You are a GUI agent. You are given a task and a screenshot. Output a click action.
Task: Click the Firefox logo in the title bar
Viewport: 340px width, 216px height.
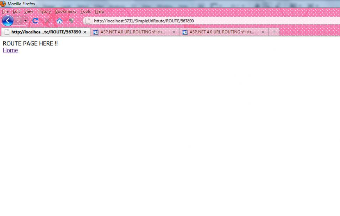pyautogui.click(x=3, y=4)
